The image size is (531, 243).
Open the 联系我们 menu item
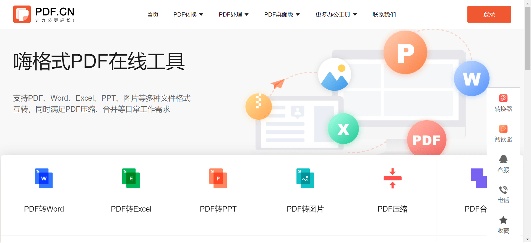384,15
